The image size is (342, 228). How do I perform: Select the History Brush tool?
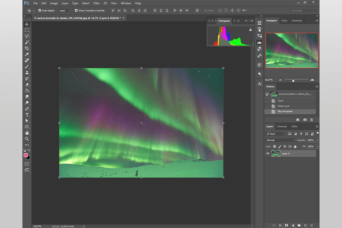tap(27, 78)
